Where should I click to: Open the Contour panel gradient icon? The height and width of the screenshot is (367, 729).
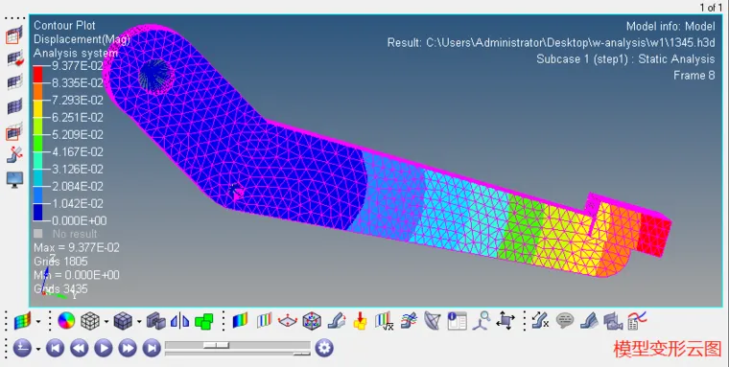pyautogui.click(x=241, y=321)
